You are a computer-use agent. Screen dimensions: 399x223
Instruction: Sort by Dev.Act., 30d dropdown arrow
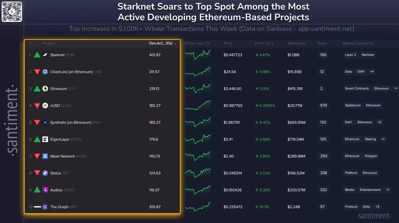tap(176, 44)
